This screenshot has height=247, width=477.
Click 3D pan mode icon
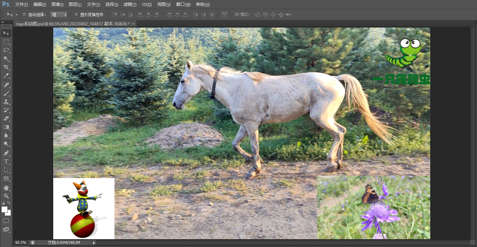click(x=273, y=15)
